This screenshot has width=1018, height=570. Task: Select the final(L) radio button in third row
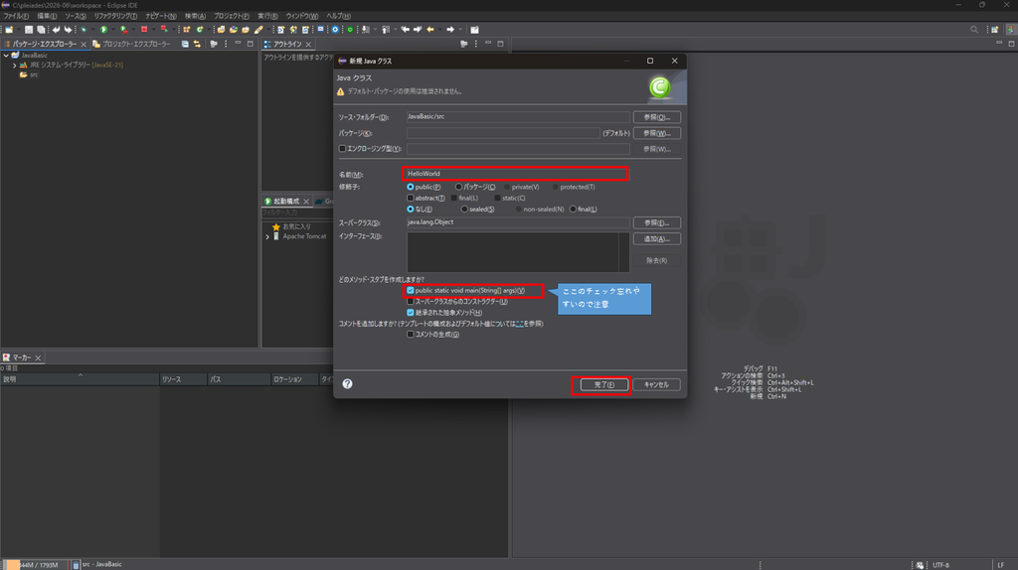[x=573, y=209]
